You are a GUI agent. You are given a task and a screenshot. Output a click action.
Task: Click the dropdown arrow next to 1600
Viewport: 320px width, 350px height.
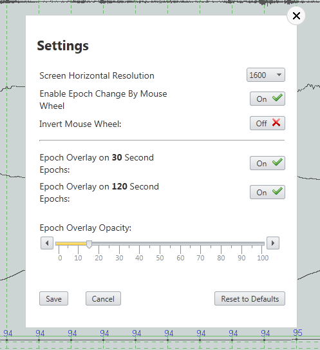[x=279, y=75]
